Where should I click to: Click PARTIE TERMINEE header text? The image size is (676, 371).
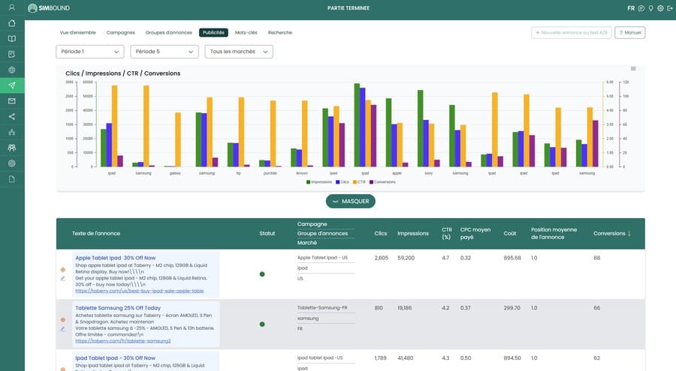(x=349, y=8)
